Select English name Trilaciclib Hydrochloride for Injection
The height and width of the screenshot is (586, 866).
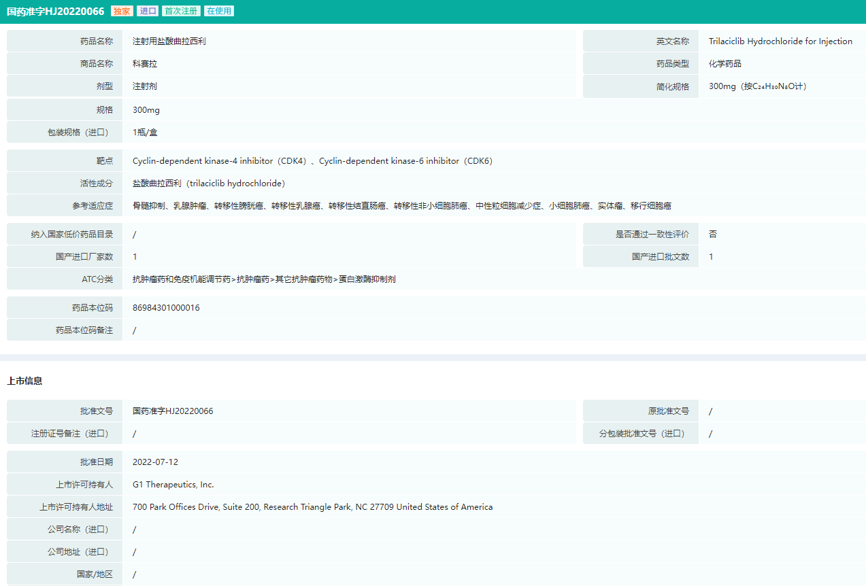780,41
